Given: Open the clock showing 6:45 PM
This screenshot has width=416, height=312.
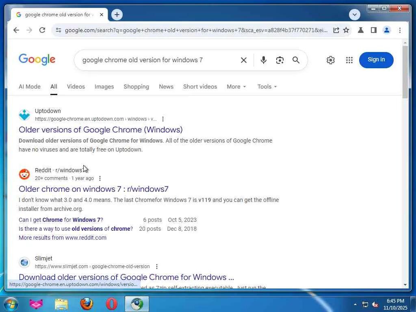Looking at the screenshot, I should pyautogui.click(x=395, y=304).
